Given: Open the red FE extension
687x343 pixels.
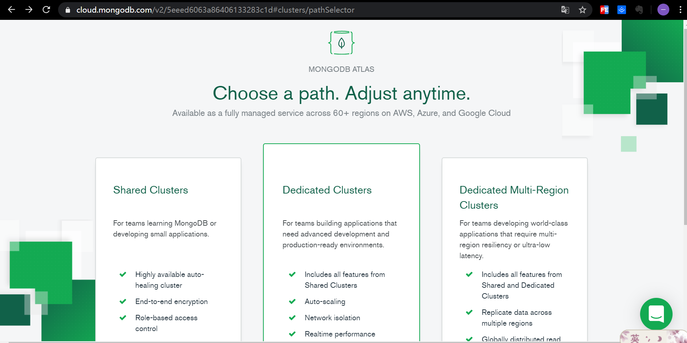Looking at the screenshot, I should [x=604, y=10].
